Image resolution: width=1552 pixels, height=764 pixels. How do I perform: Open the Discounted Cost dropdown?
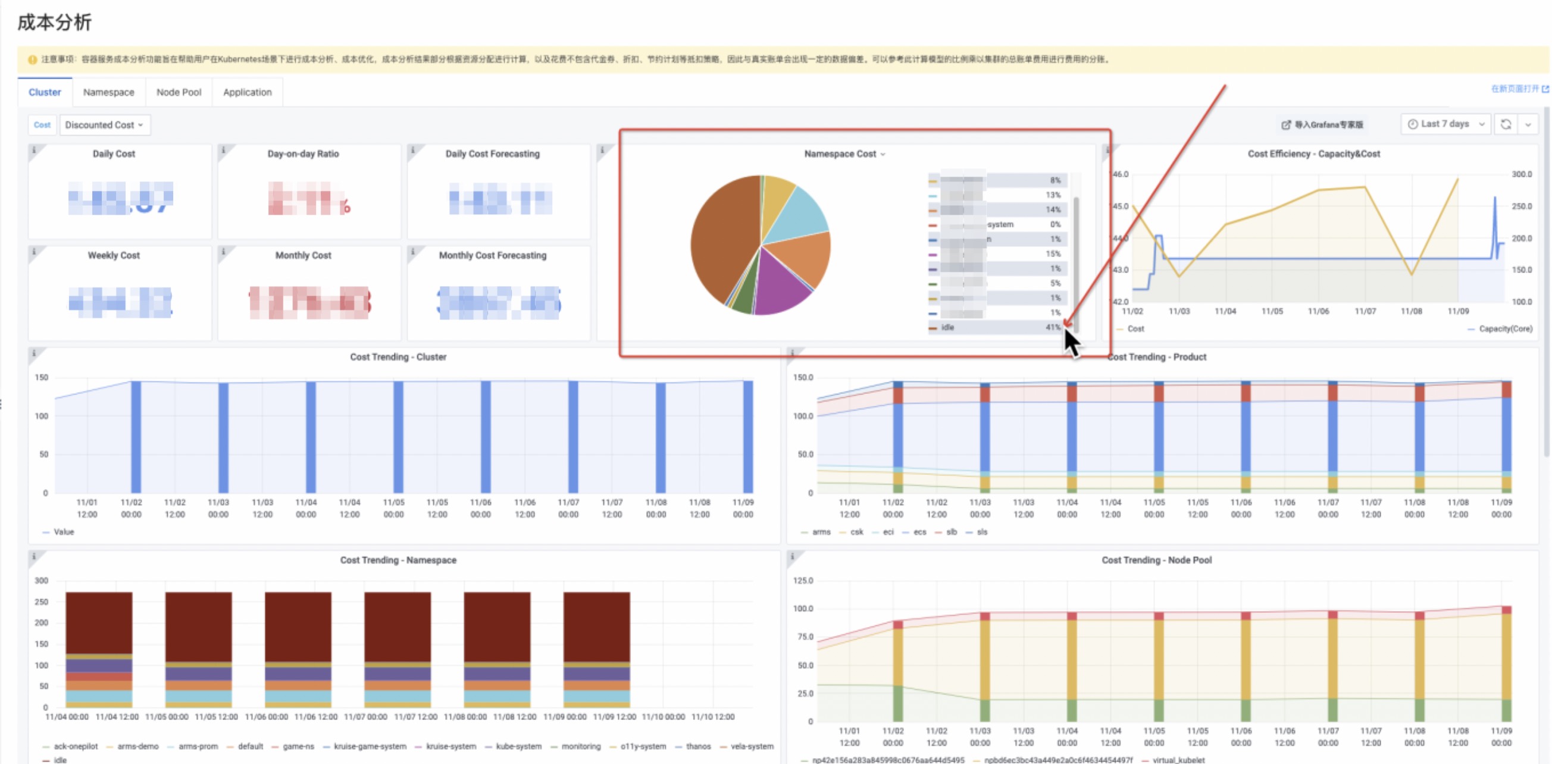(104, 125)
